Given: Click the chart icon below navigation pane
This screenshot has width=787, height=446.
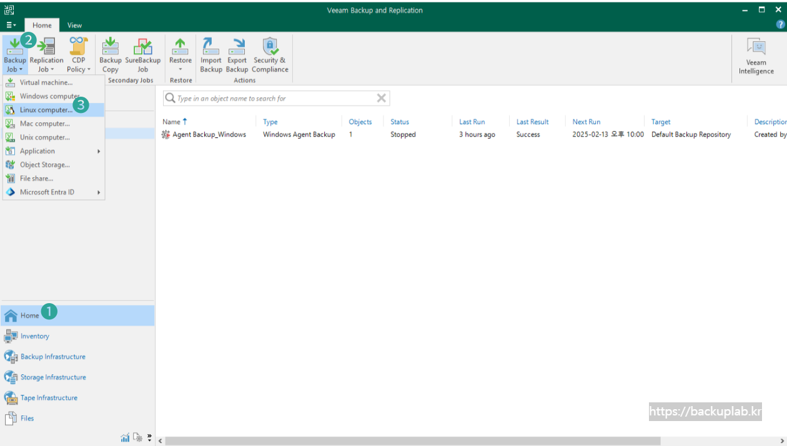Looking at the screenshot, I should tap(126, 438).
